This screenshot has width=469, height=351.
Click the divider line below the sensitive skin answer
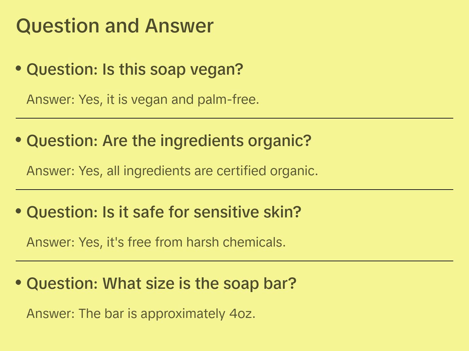pyautogui.click(x=235, y=261)
